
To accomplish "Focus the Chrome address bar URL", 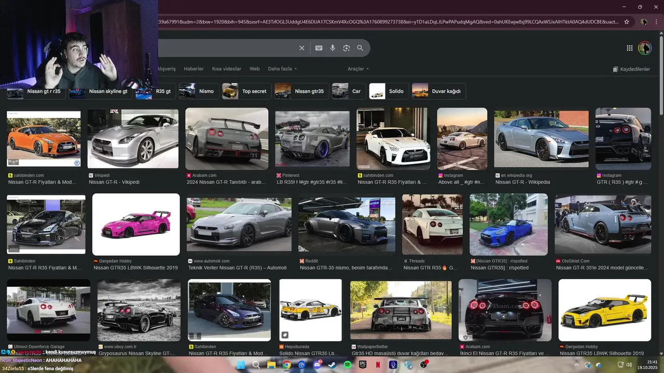I will click(388, 22).
